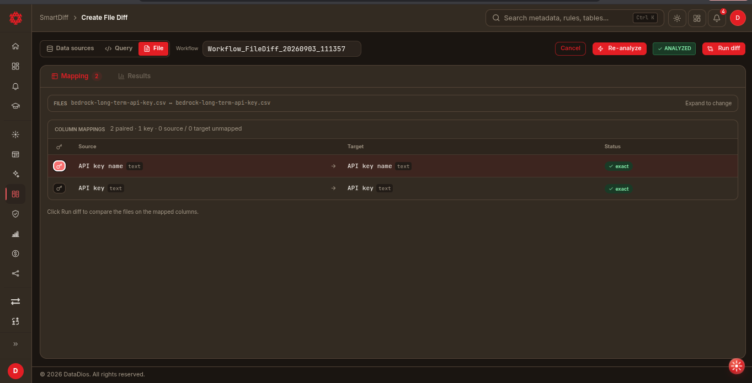Click the DataDios logo

pyautogui.click(x=15, y=18)
